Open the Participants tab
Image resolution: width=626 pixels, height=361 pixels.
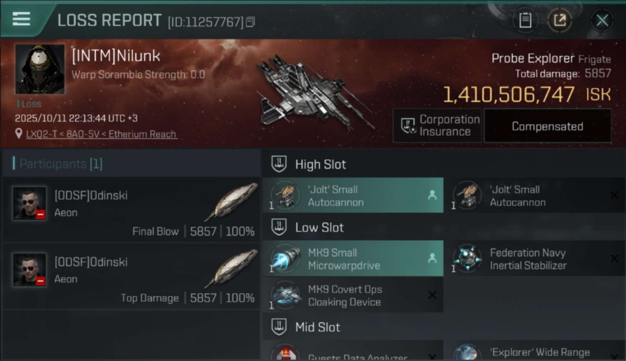58,164
